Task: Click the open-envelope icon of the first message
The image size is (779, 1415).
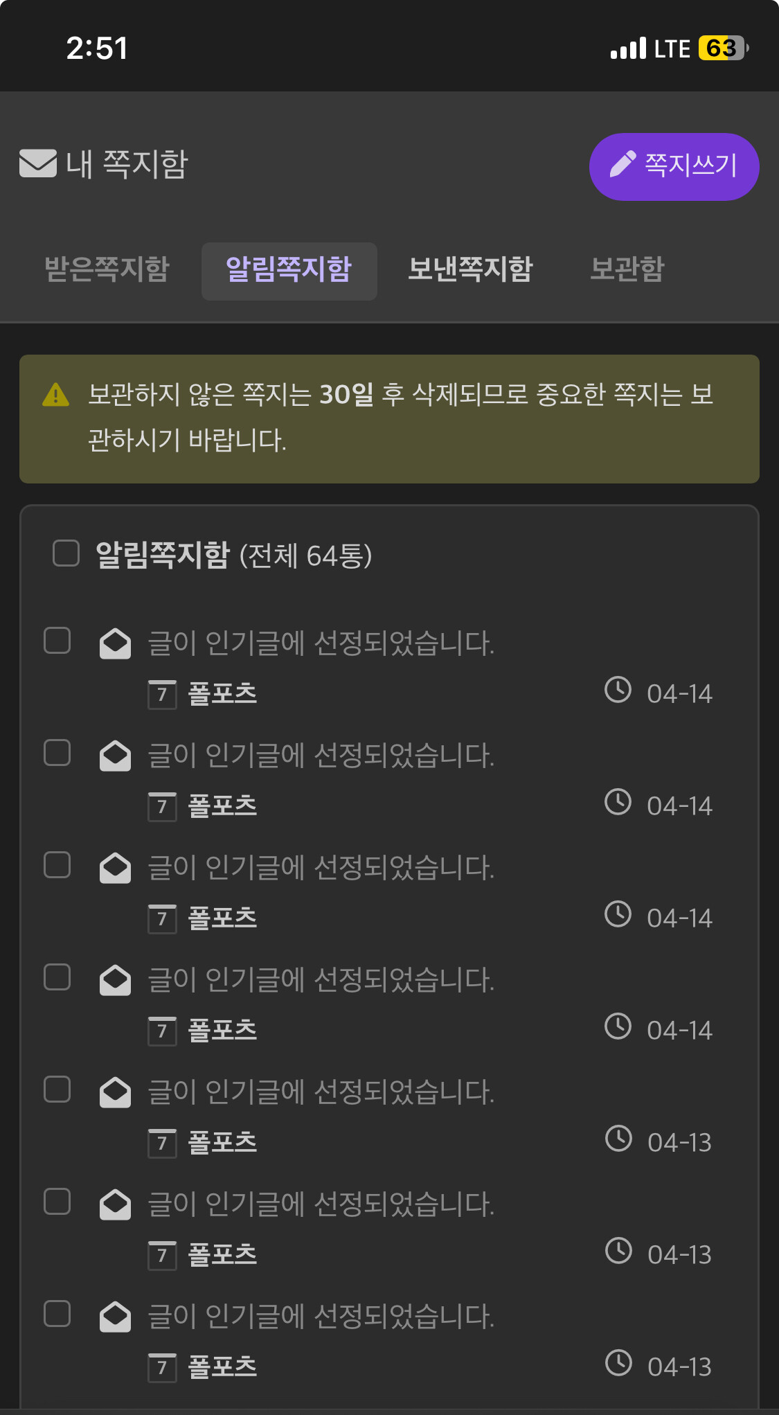Action: pyautogui.click(x=115, y=643)
